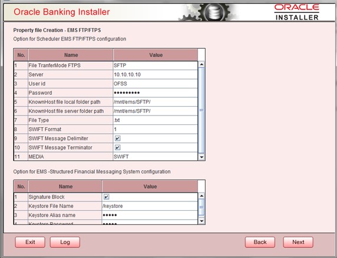Click the Keystore Alias name value field
The height and width of the screenshot is (258, 337).
[x=150, y=215]
